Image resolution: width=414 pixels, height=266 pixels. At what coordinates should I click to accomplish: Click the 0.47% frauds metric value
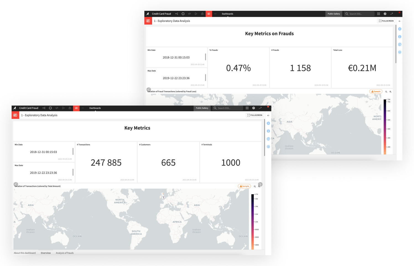click(x=238, y=68)
